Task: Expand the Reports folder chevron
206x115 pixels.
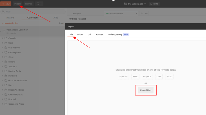Action: point(3,62)
